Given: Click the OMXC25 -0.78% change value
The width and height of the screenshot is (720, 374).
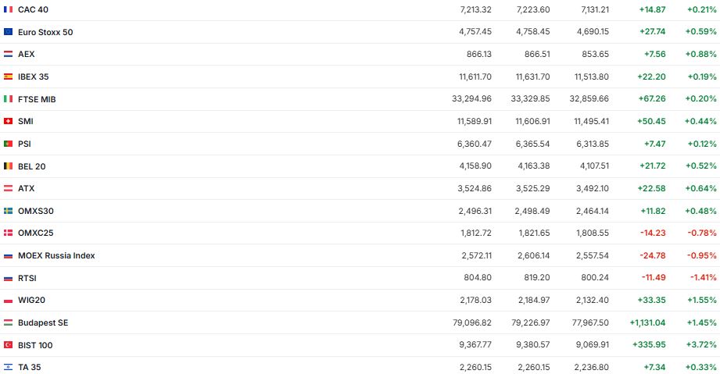Looking at the screenshot, I should tap(703, 233).
